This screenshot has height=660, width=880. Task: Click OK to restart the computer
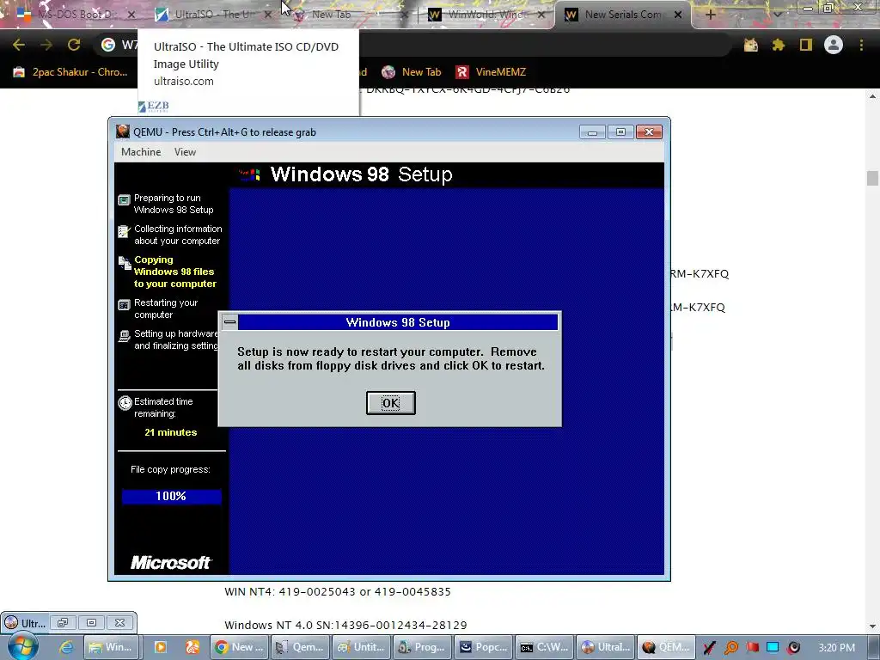[x=391, y=403]
